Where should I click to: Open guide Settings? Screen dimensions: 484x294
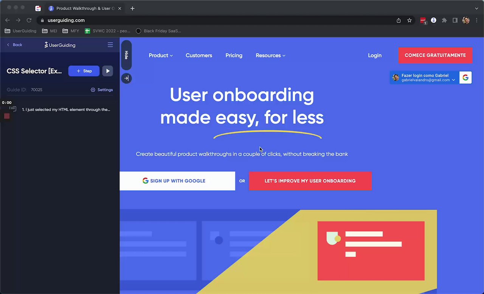point(102,90)
